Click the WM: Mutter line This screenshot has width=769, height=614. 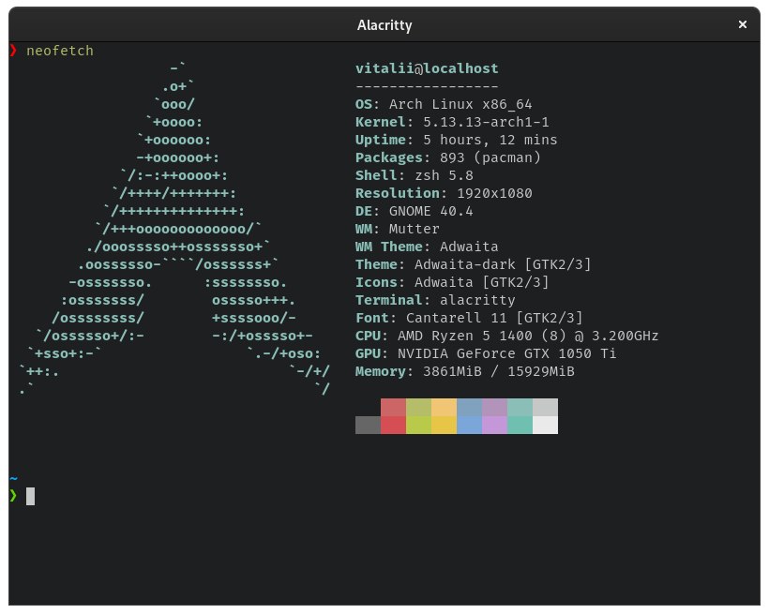tap(398, 229)
